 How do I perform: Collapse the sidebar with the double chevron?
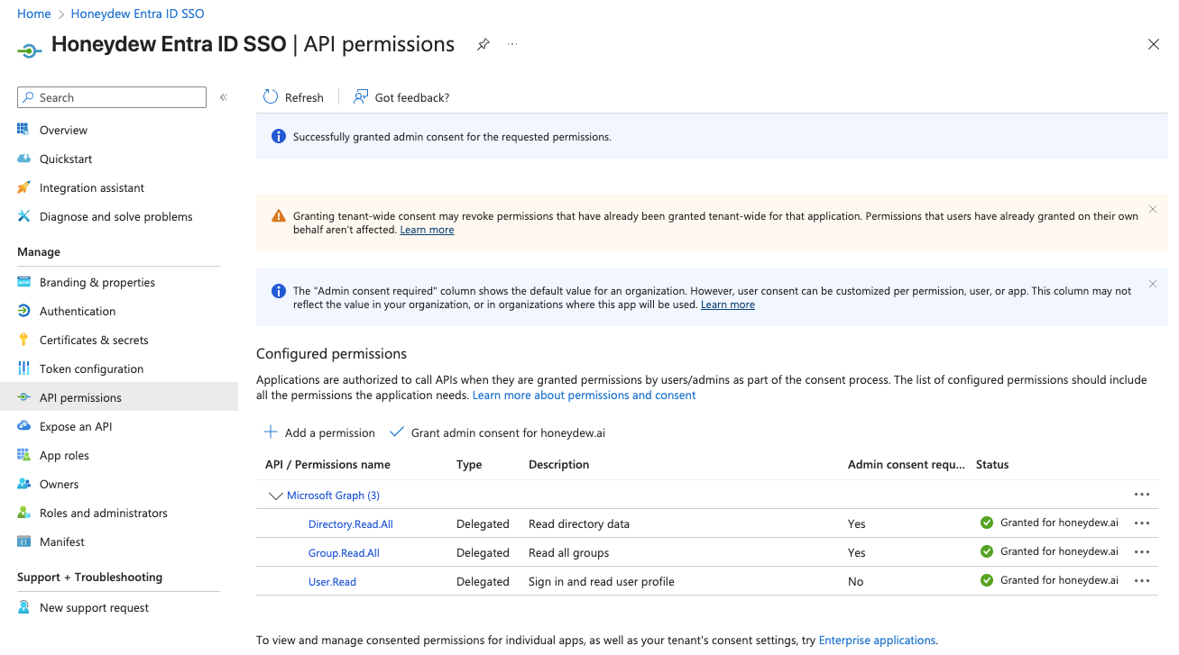click(x=224, y=97)
